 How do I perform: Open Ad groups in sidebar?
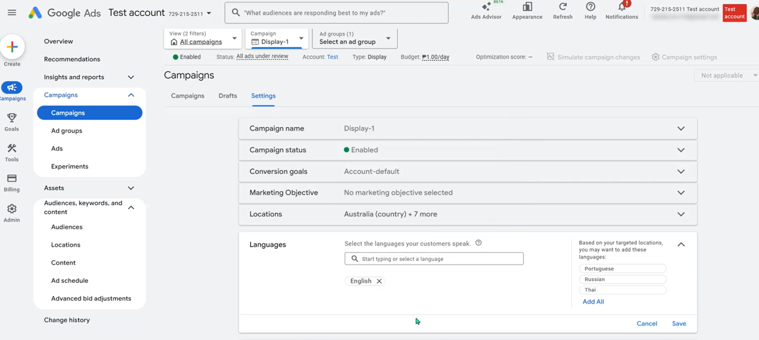pyautogui.click(x=66, y=131)
